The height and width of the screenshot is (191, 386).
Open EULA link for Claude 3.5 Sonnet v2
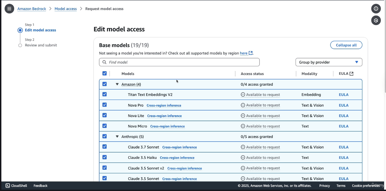coord(343,168)
